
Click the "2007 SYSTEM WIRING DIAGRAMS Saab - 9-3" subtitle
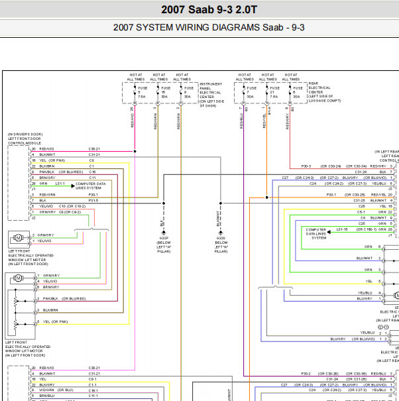point(209,27)
